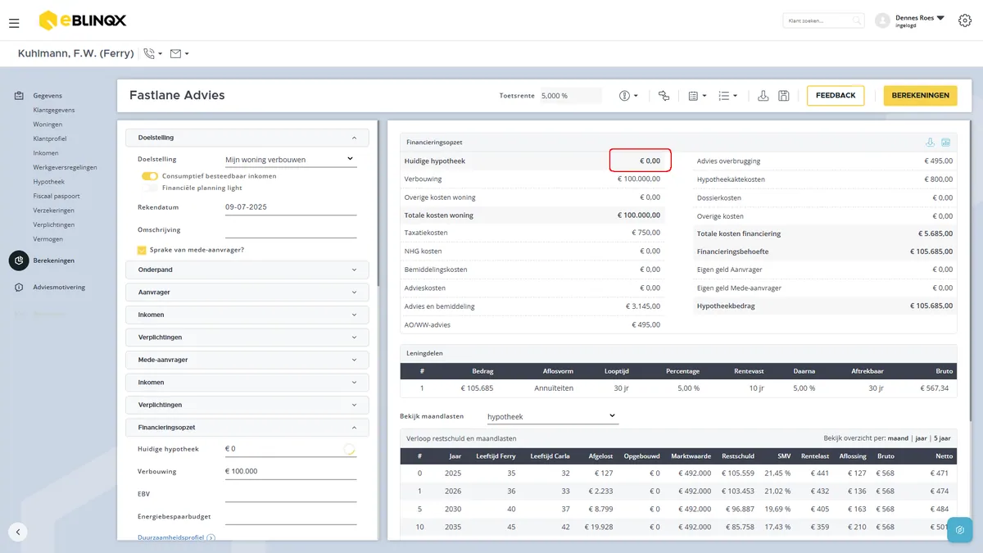Show the chart icon in Financieringsopzet header
Viewport: 983px width, 553px height.
tap(945, 143)
